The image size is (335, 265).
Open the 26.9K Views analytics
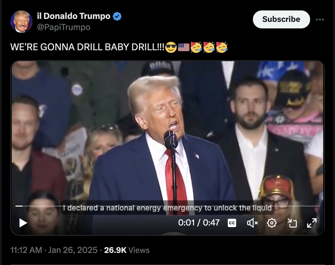tap(127, 250)
